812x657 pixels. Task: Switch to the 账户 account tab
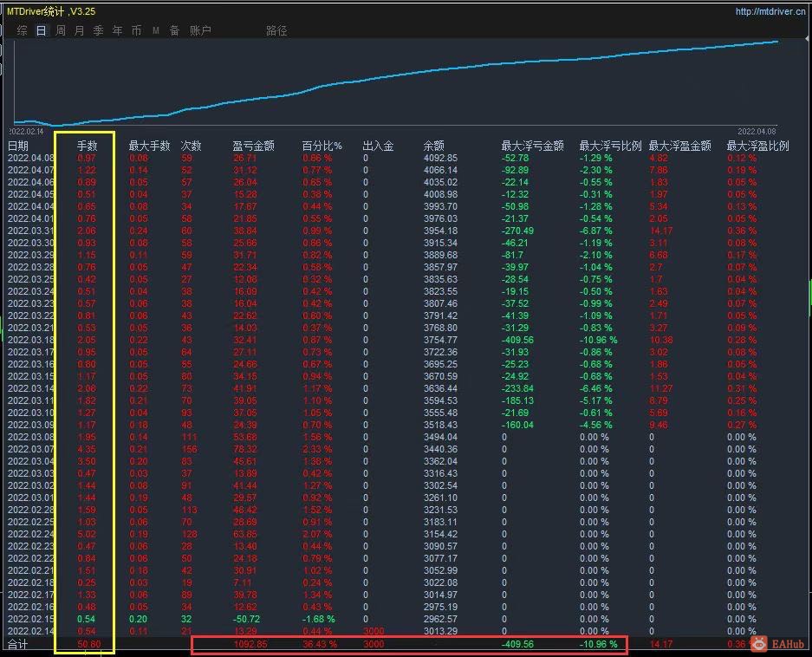coord(200,30)
